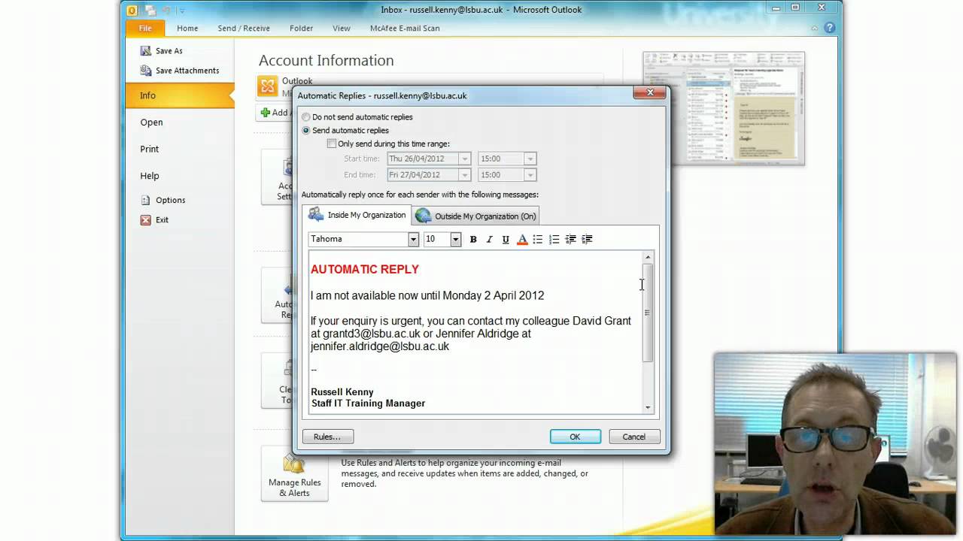
Task: Click the font color A icon
Action: (522, 239)
